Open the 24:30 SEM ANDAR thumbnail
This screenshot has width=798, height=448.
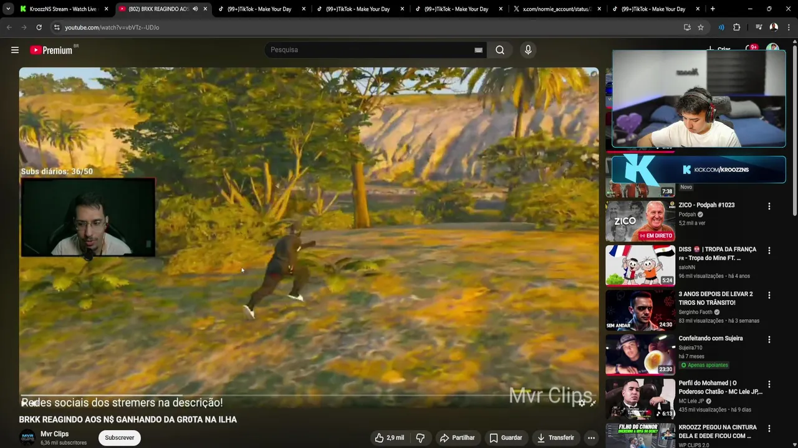[x=640, y=310]
